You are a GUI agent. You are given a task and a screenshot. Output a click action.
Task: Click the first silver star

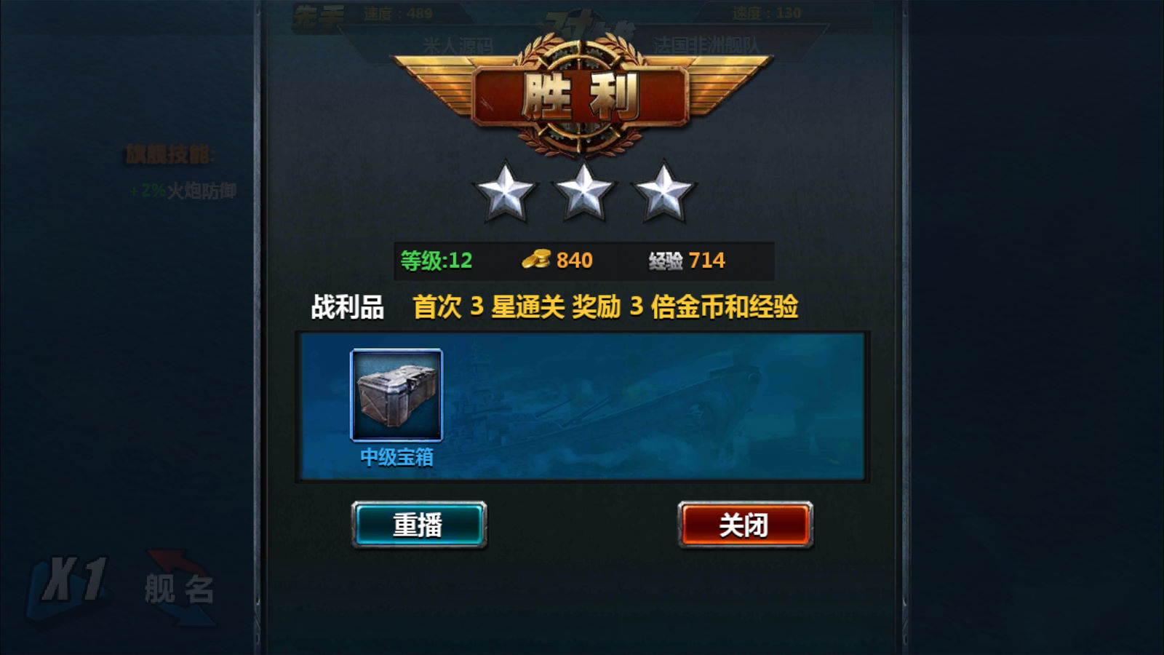coord(504,191)
